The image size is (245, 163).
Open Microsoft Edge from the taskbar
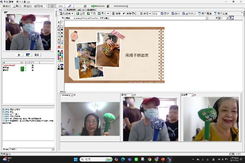pyautogui.click(x=123, y=159)
